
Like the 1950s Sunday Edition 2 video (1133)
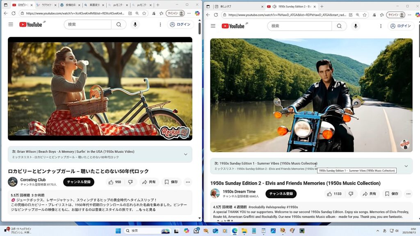(x=334, y=194)
